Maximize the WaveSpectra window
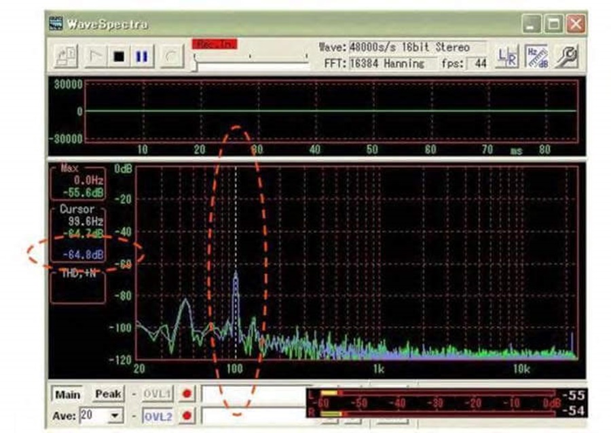Image resolution: width=611 pixels, height=433 pixels. click(554, 24)
